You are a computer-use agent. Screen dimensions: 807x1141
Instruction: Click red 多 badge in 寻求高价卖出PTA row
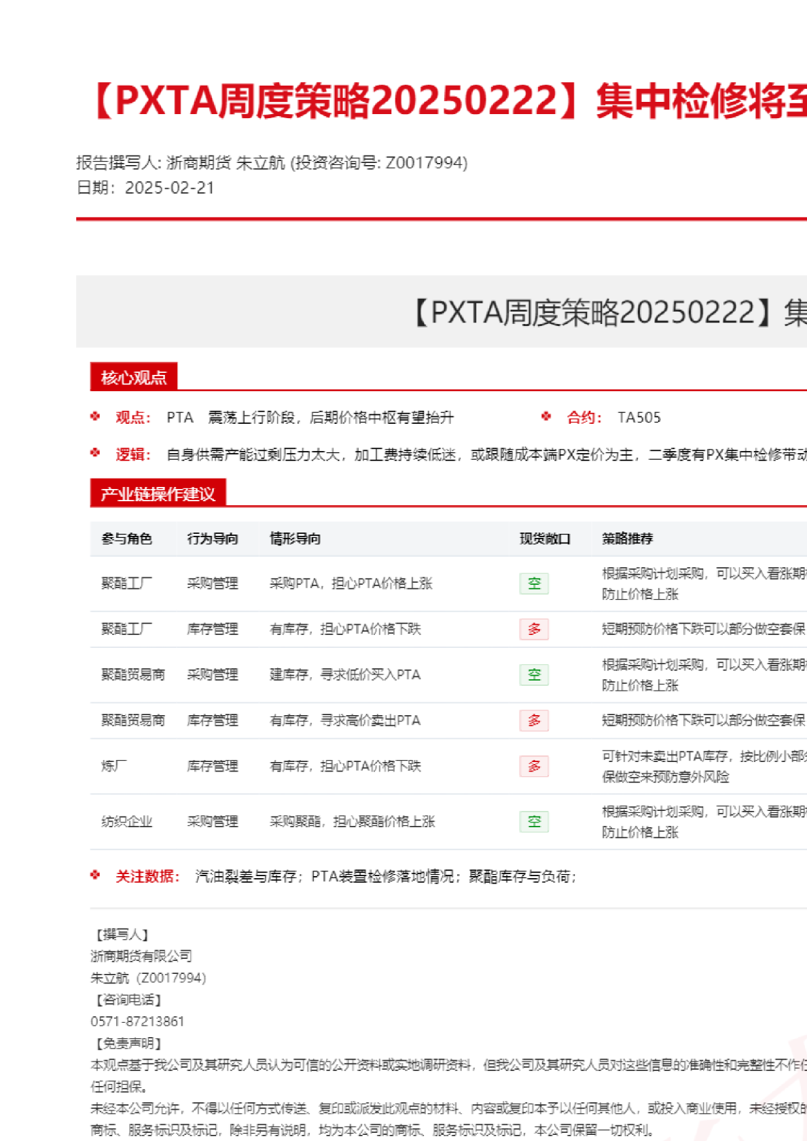[534, 720]
